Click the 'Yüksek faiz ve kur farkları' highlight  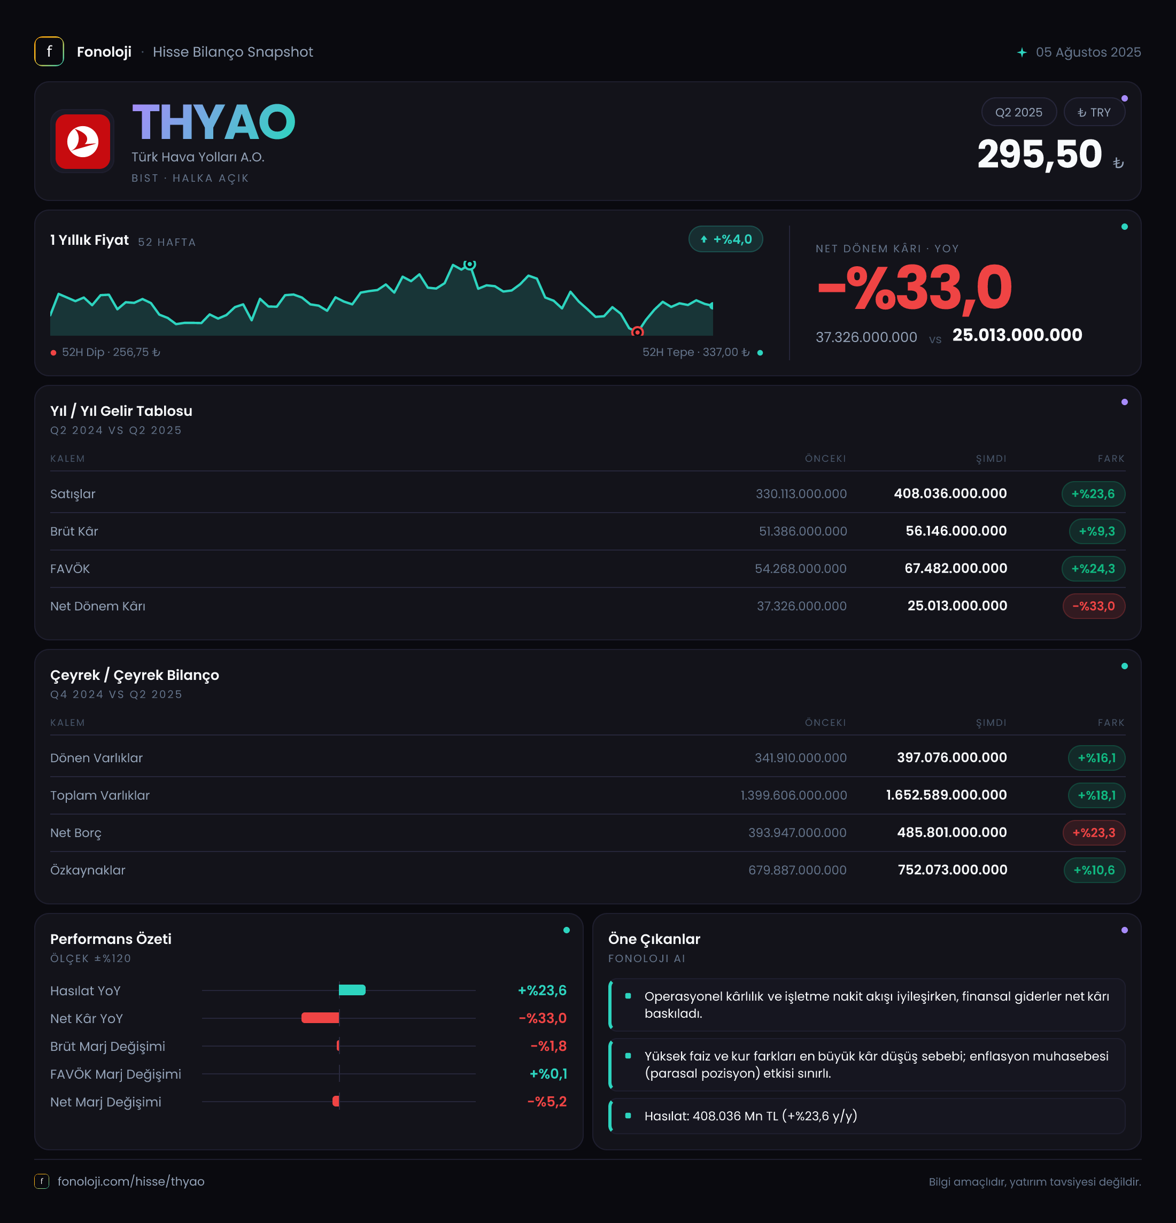pyautogui.click(x=867, y=1065)
